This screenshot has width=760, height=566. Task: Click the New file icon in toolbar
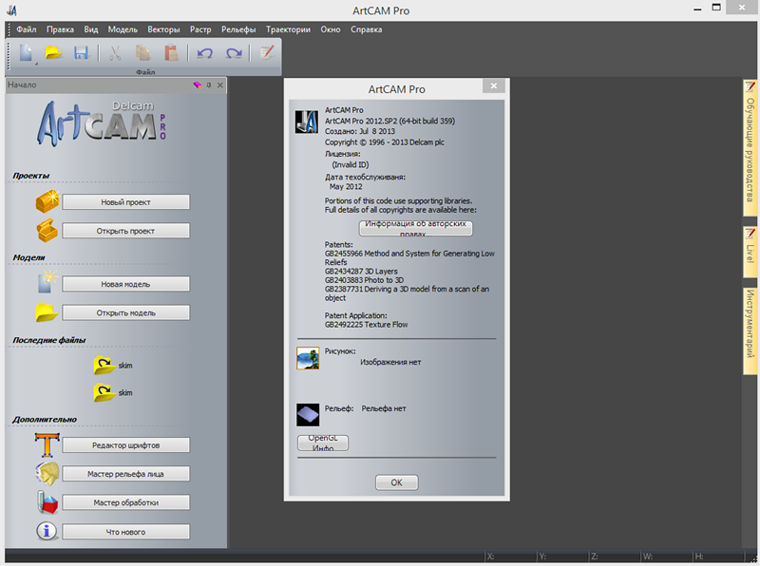[26, 52]
